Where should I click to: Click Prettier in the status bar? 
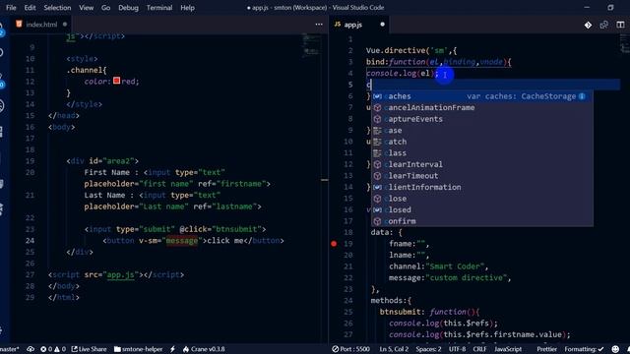[547, 349]
